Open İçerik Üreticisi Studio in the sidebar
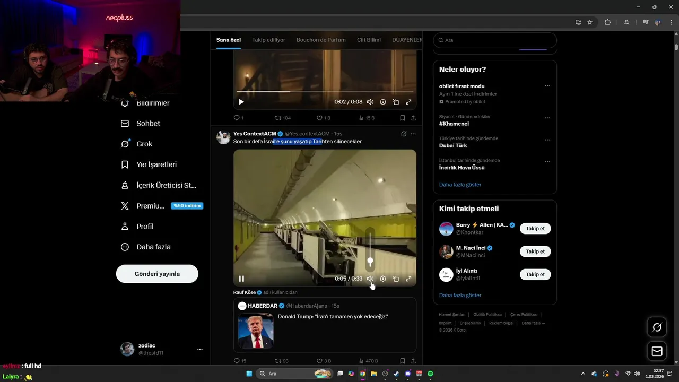679x382 pixels. [x=159, y=185]
